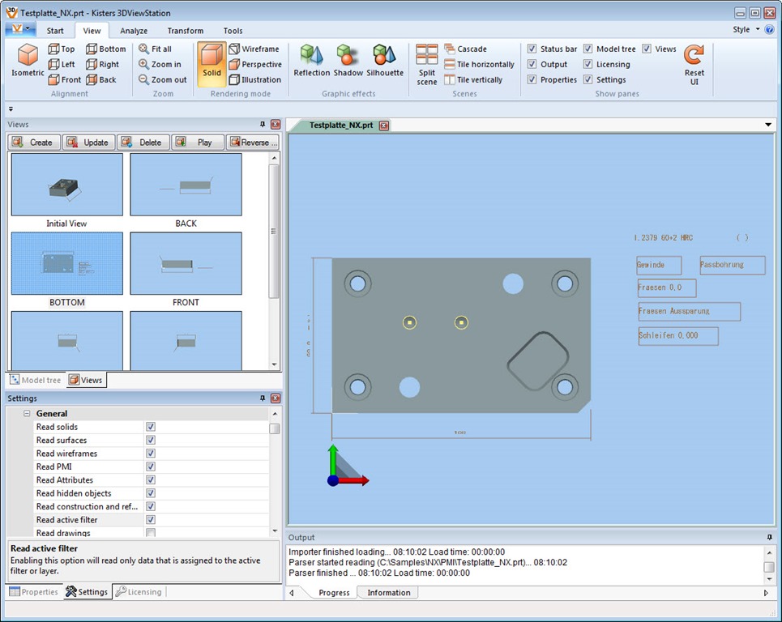Viewport: 782px width, 622px height.
Task: Toggle the Licensing pane checkbox
Action: coord(588,64)
